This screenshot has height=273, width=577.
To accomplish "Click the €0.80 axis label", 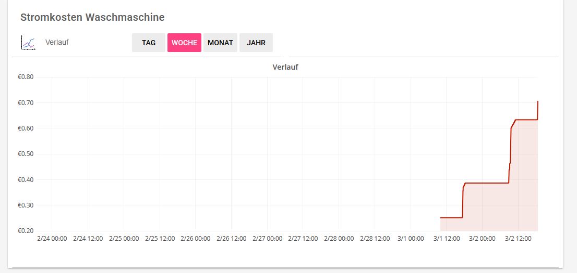I will (26, 77).
